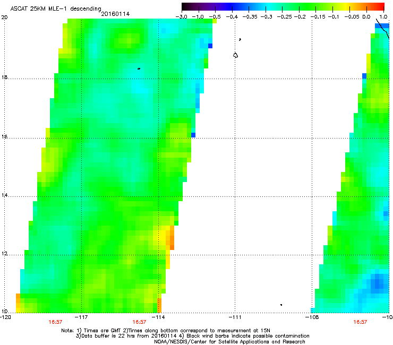Click the latitude label 16

(x=4, y=137)
